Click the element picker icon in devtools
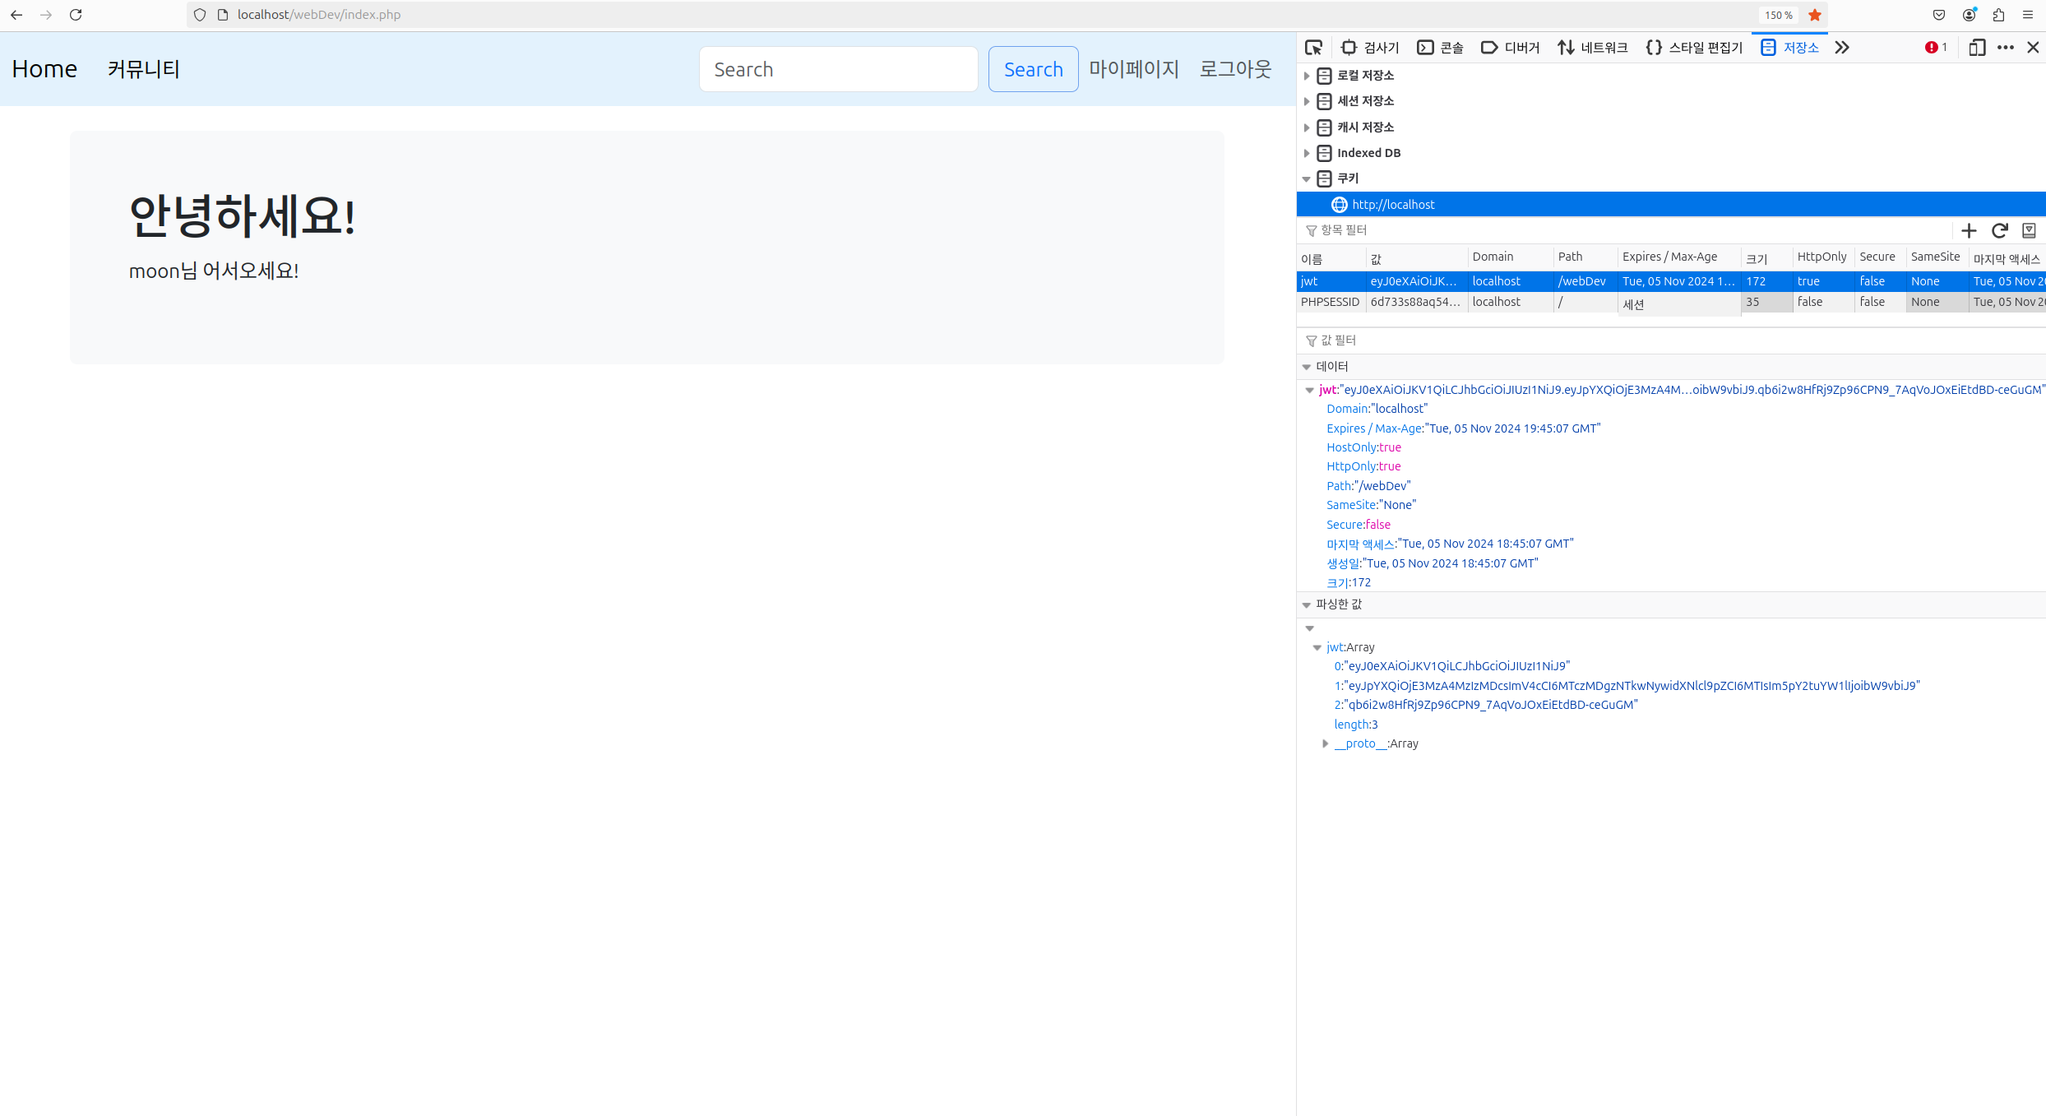Viewport: 2046px width, 1116px height. pyautogui.click(x=1313, y=48)
